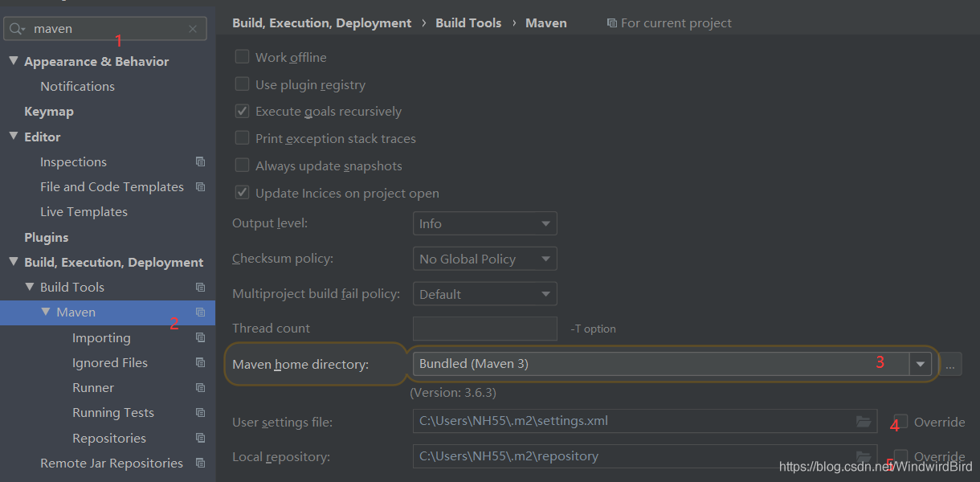
Task: Open Keymap settings page
Action: pyautogui.click(x=49, y=112)
